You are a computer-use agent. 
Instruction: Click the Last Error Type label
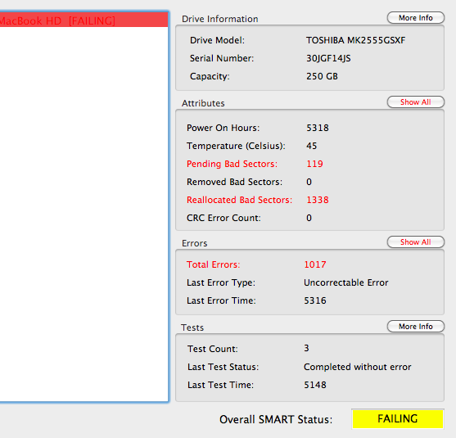tap(221, 282)
